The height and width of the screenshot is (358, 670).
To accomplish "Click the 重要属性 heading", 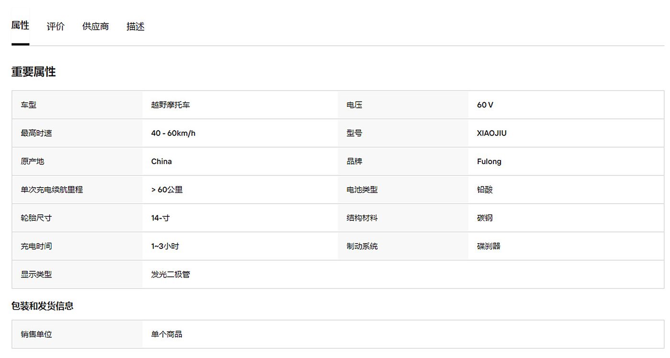I will (x=33, y=72).
